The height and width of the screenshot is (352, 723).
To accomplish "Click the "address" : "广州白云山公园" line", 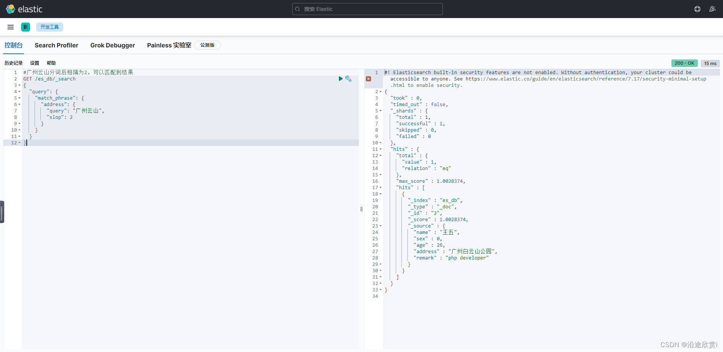I will point(455,252).
